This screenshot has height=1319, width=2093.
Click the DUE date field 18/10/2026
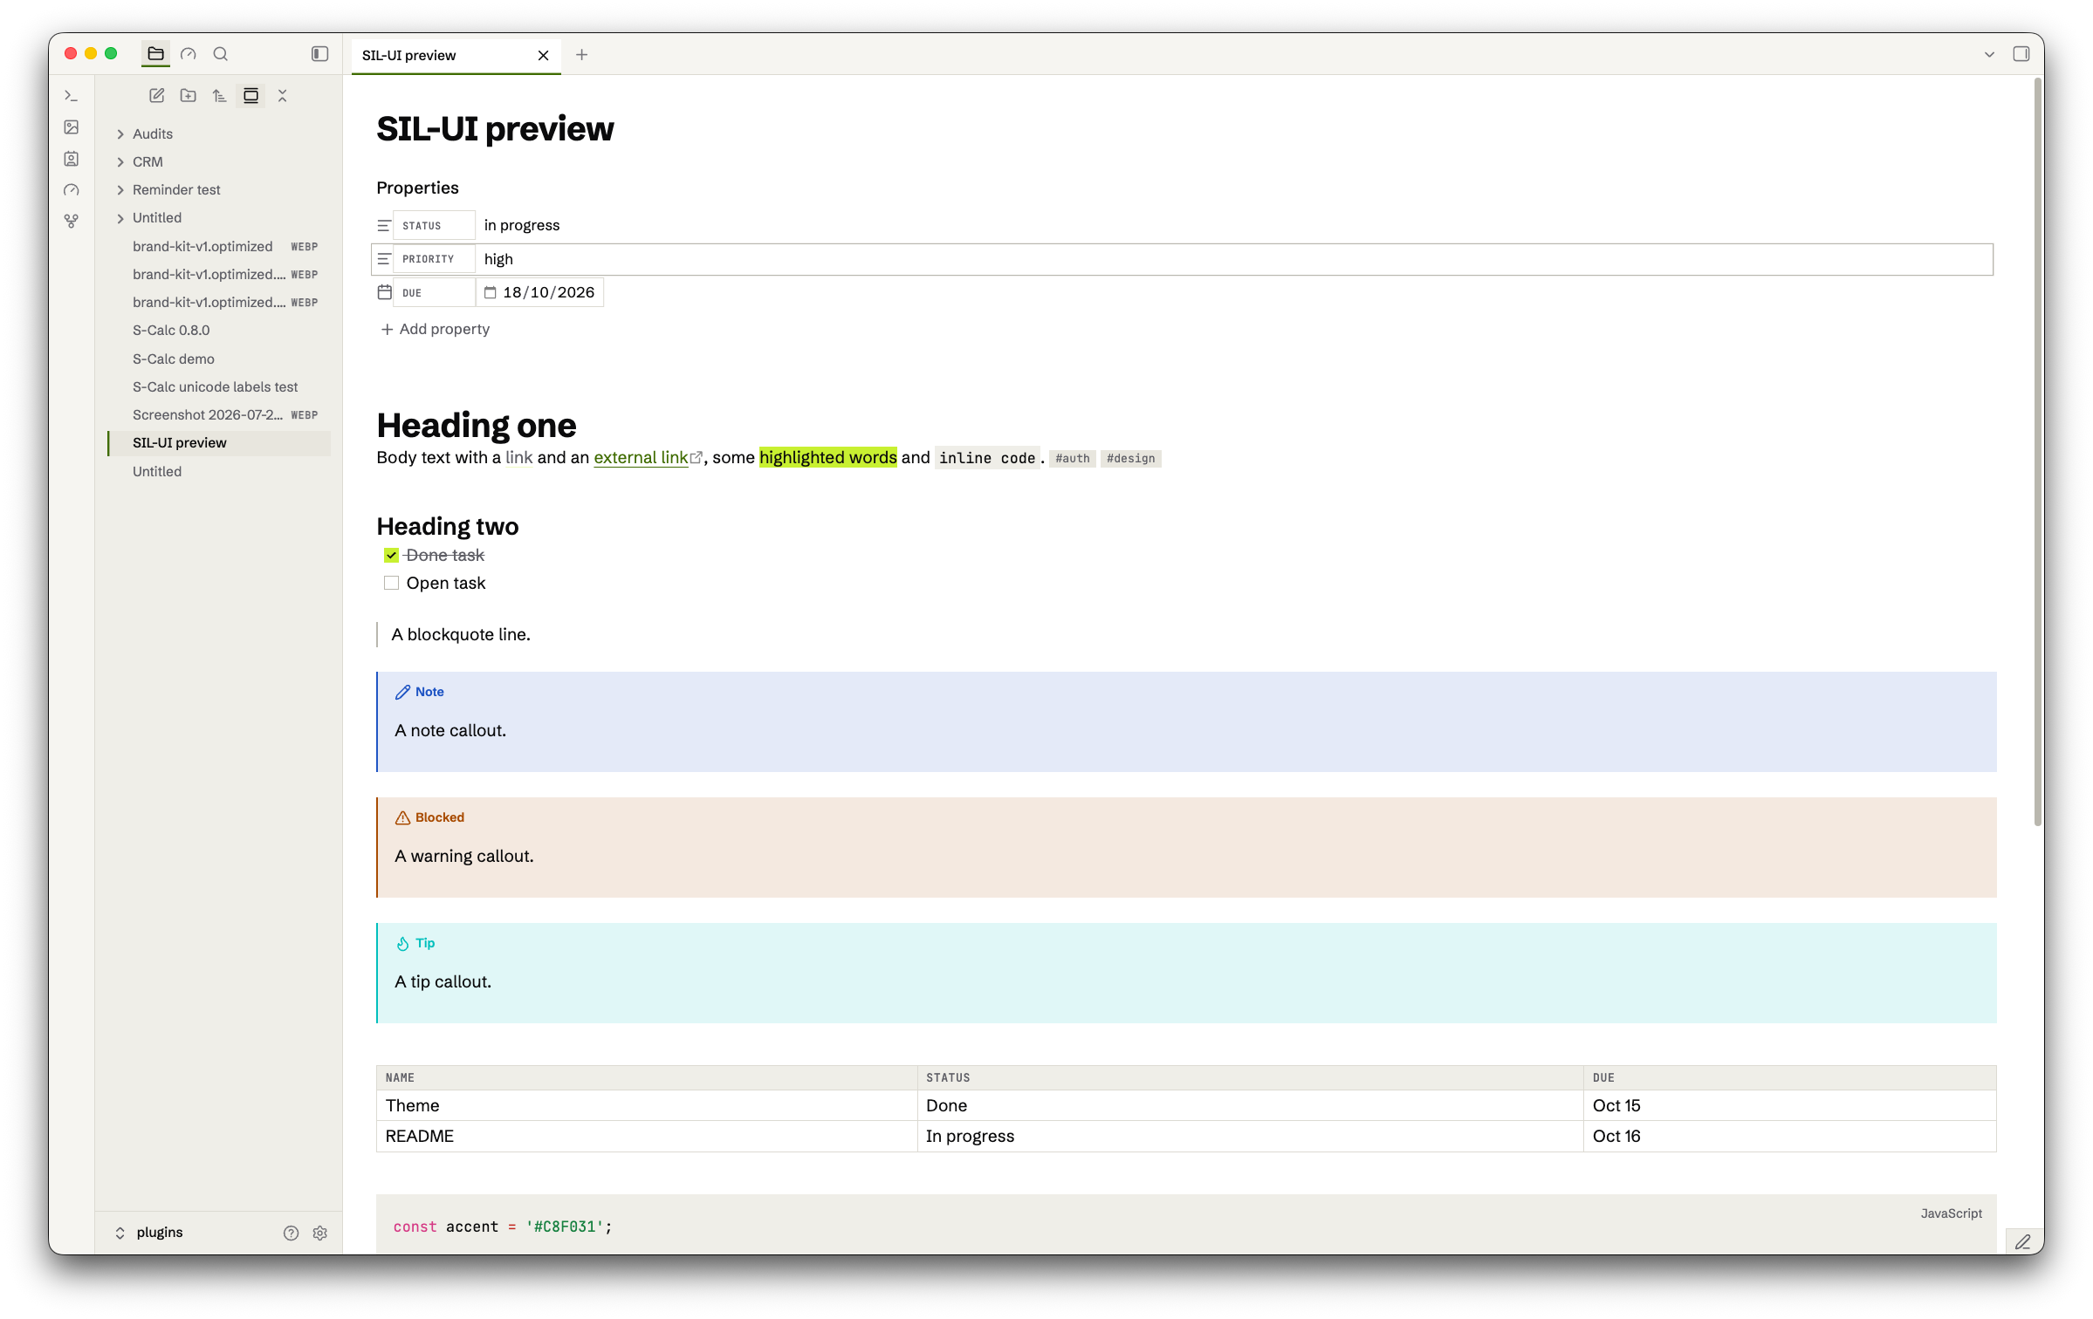(539, 292)
